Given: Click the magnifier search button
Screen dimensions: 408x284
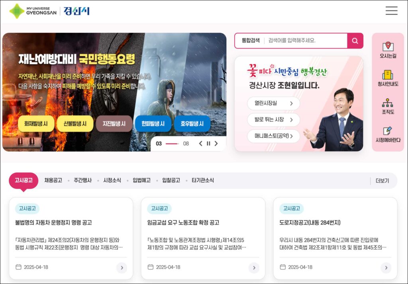Looking at the screenshot, I should point(355,41).
